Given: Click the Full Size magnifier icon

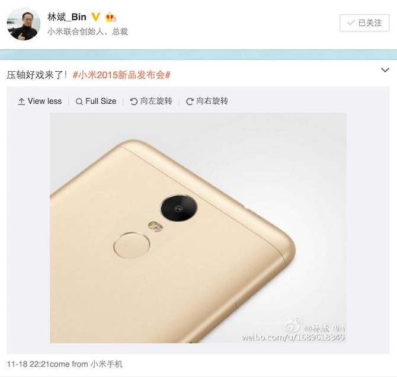Looking at the screenshot, I should 79,101.
